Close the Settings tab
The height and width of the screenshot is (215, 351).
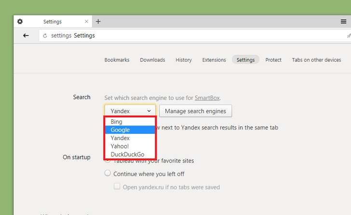86,22
